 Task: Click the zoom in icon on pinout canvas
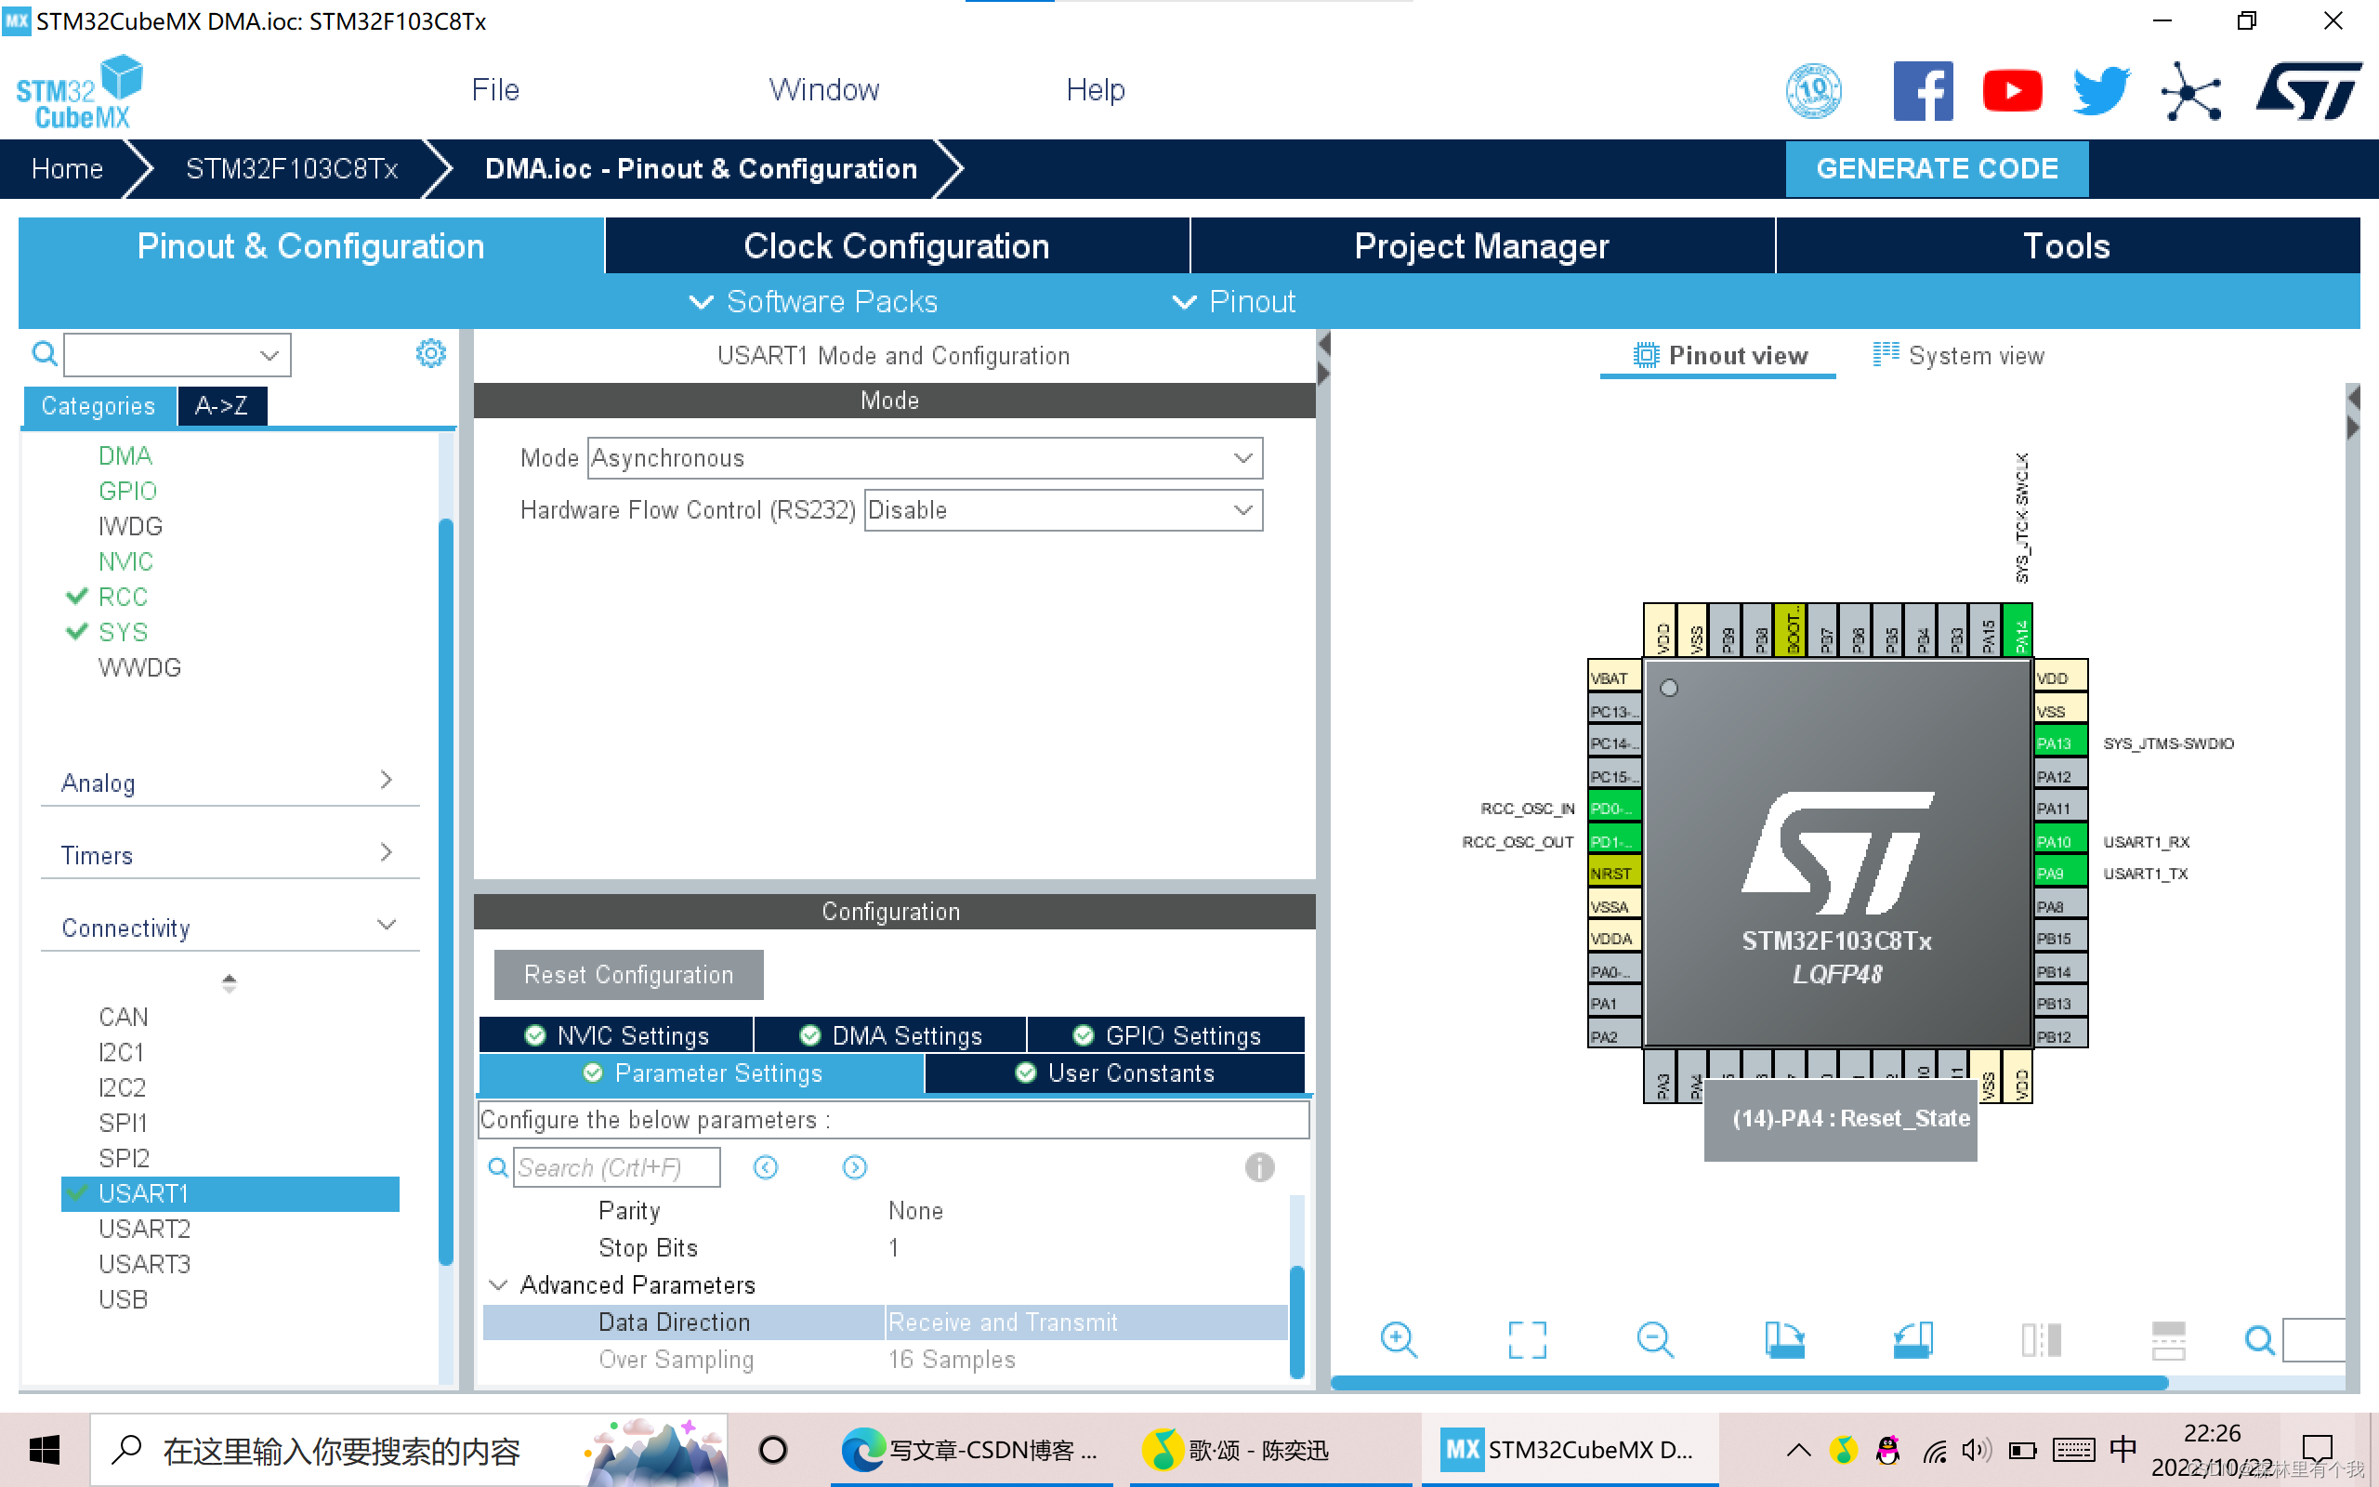coord(1404,1339)
